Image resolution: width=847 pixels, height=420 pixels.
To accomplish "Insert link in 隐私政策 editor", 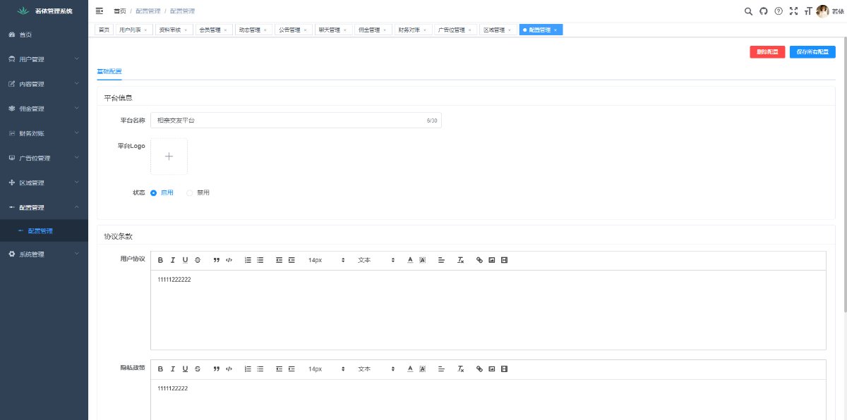I will coord(479,369).
